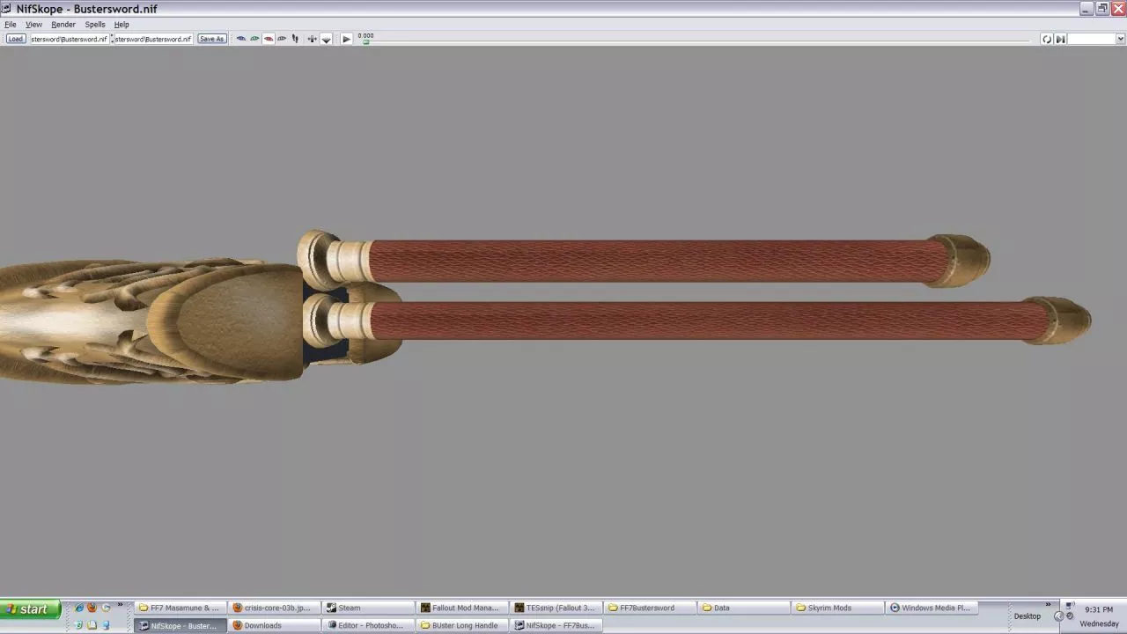The width and height of the screenshot is (1127, 634).
Task: Click the Save As button
Action: pos(211,39)
